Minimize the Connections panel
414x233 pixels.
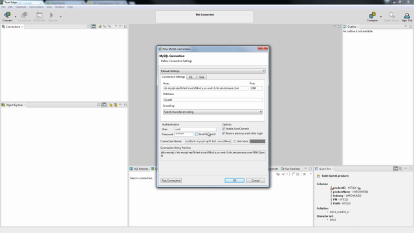(120, 27)
